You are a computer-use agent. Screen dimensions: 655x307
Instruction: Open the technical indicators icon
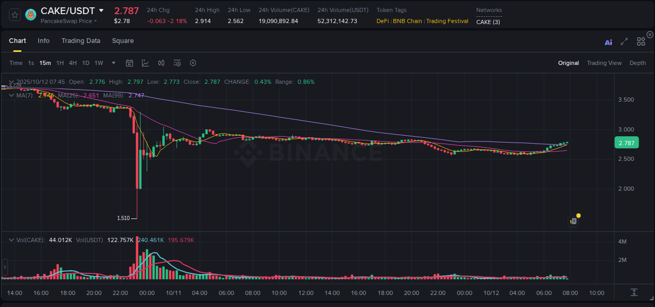161,62
